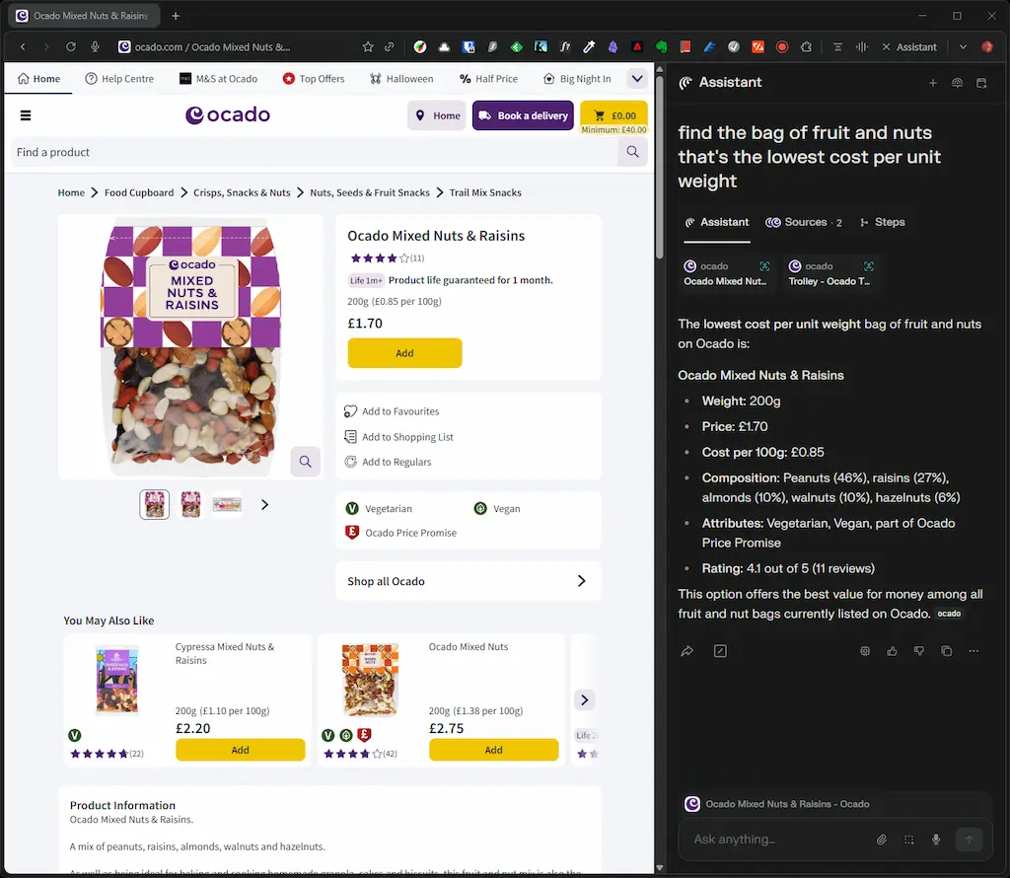Screen dimensions: 1010x878
Task: Click the right arrow to see more product thumbnails
Action: click(x=264, y=504)
